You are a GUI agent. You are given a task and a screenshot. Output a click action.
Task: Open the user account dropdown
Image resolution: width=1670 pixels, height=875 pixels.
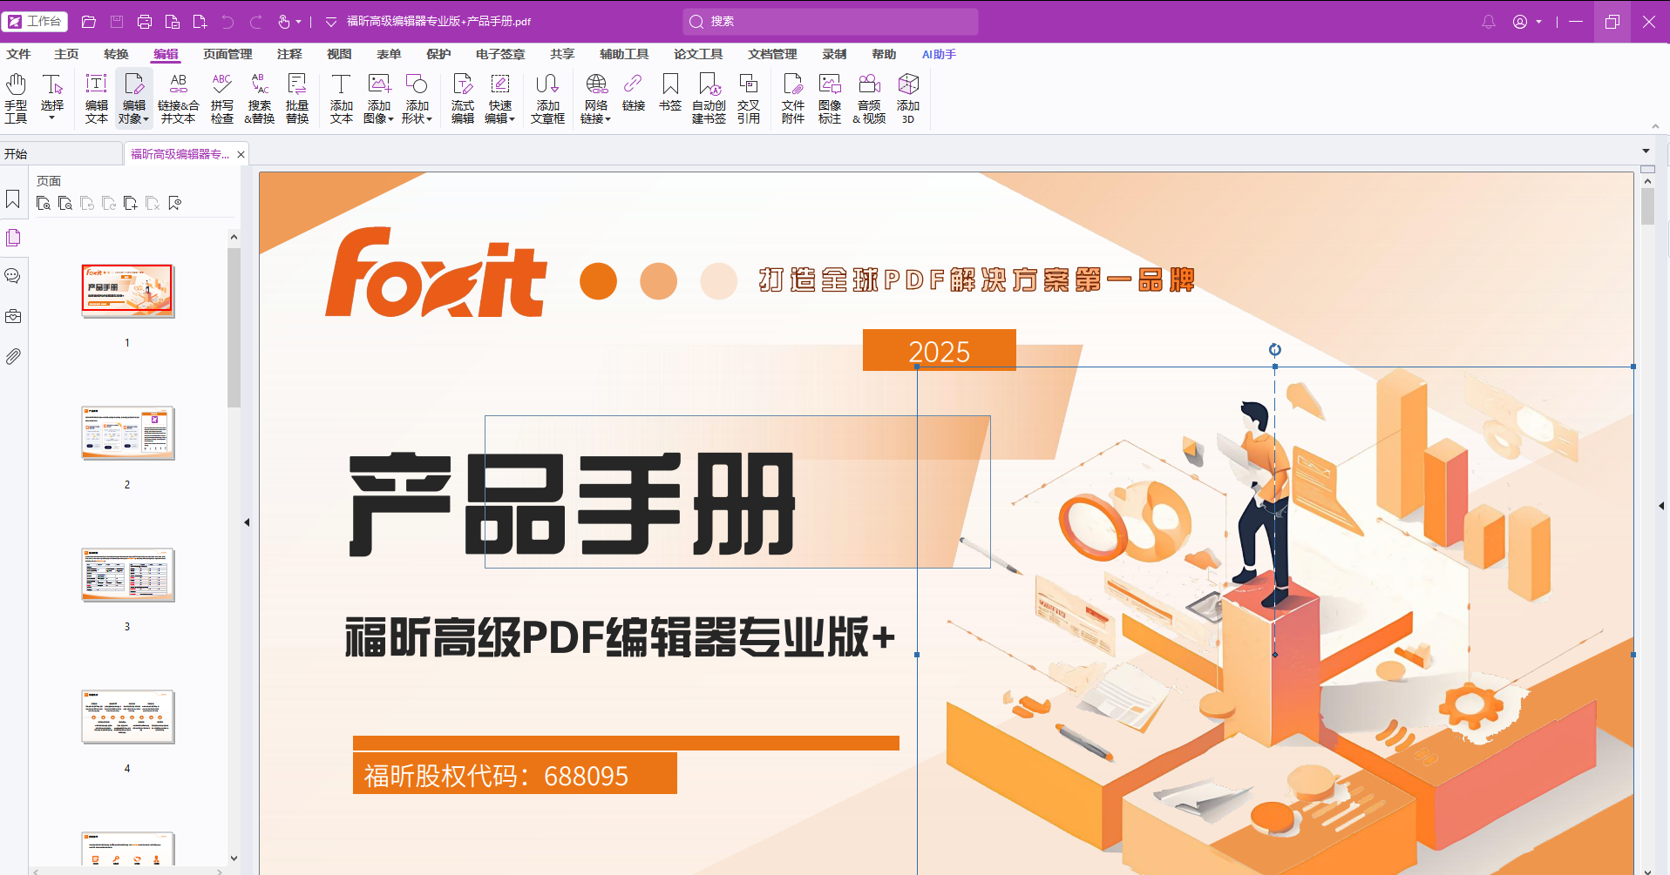click(1539, 22)
